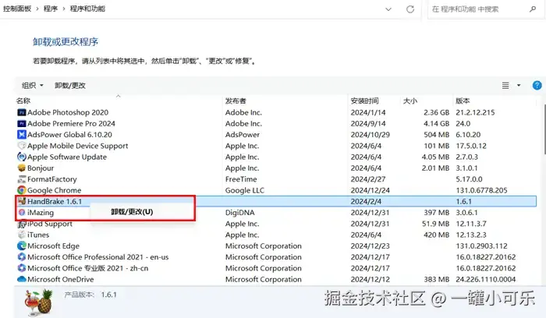Click the Adobe Photoshop 2020 icon
The image size is (546, 318).
point(22,112)
